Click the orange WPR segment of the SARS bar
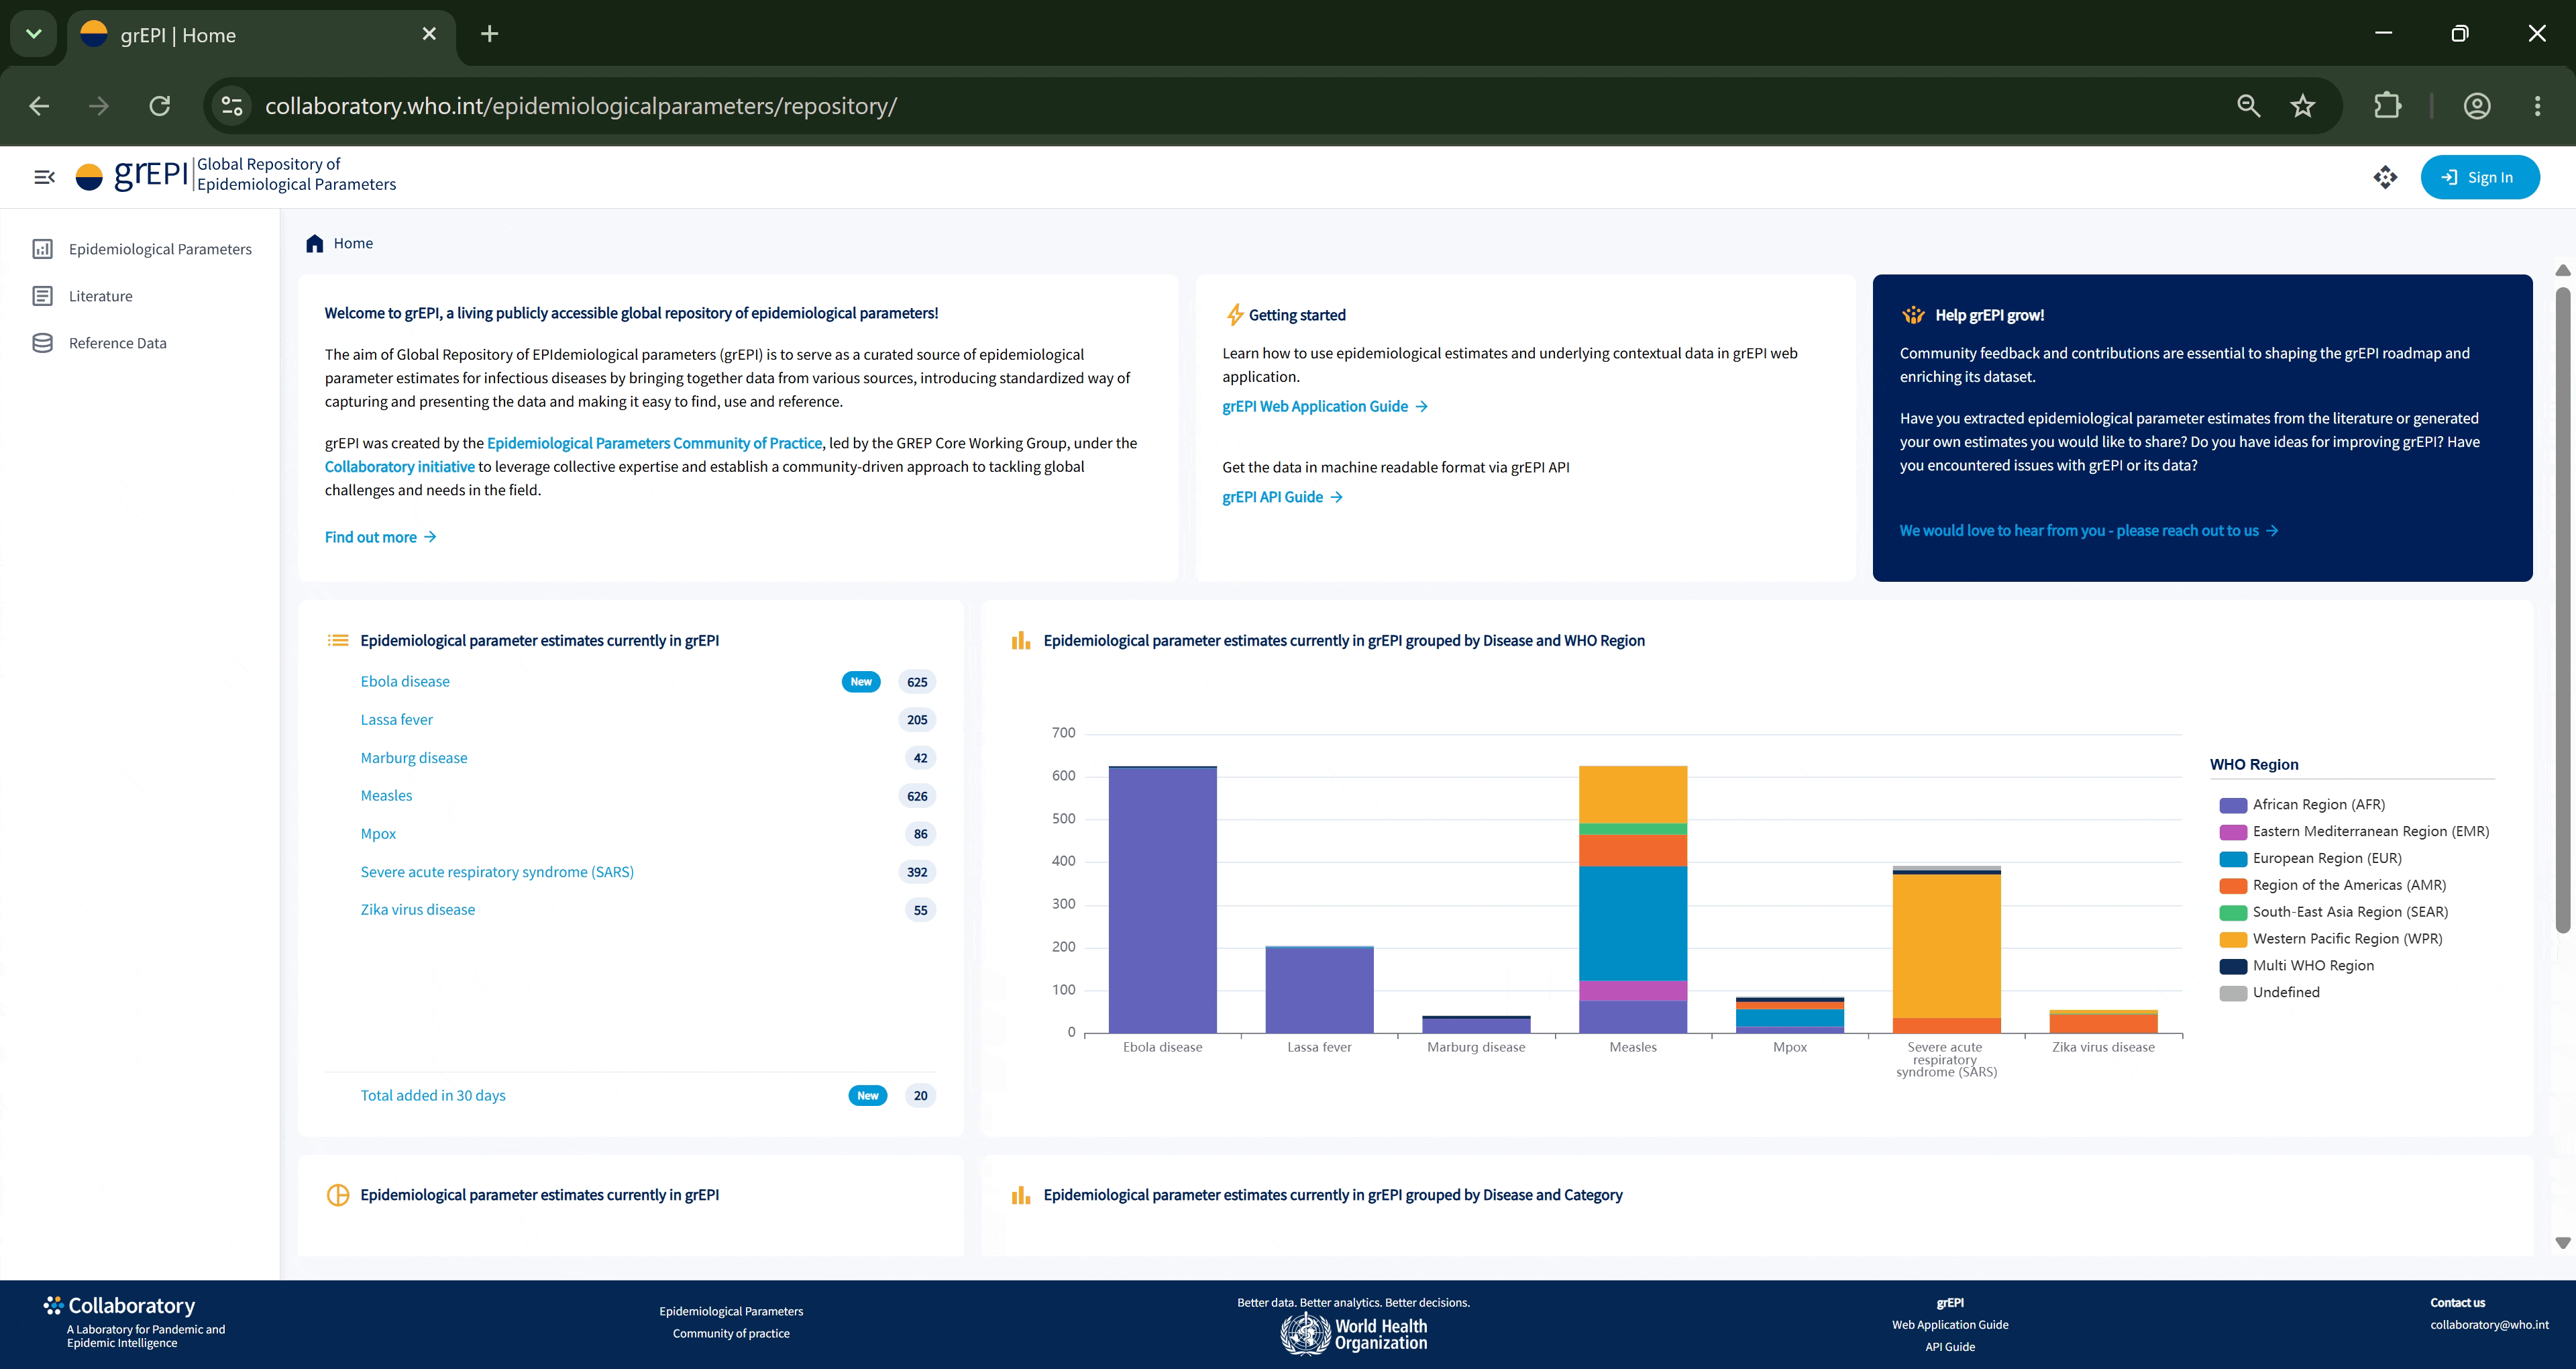 (x=1946, y=947)
